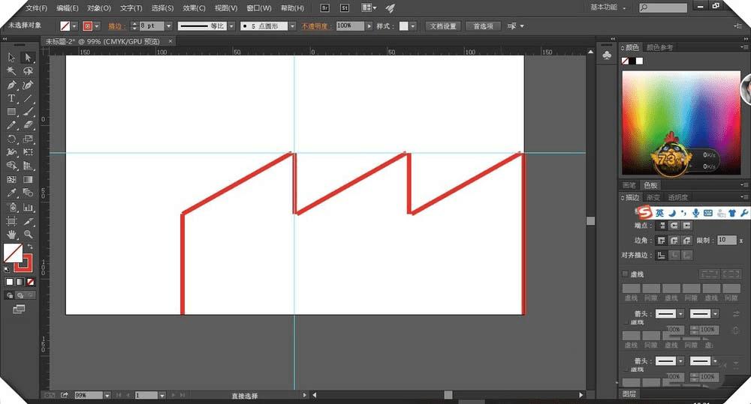The height and width of the screenshot is (404, 751).
Task: Select the Eraser tool
Action: click(x=28, y=125)
